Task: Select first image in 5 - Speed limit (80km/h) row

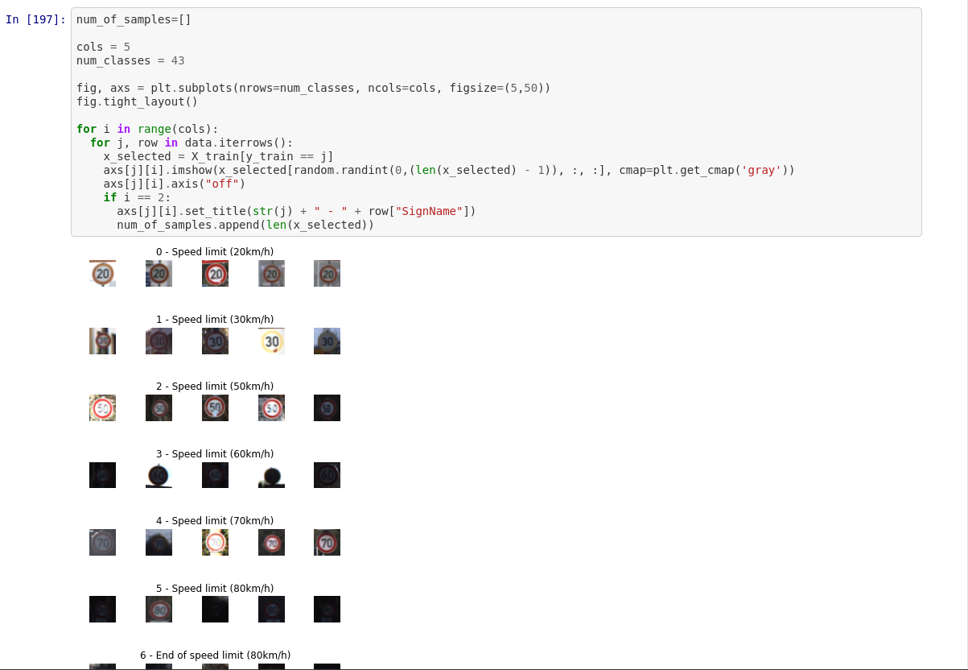Action: [102, 610]
